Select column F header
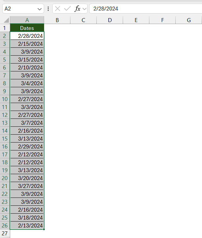The height and width of the screenshot is (238, 202). tap(163, 20)
